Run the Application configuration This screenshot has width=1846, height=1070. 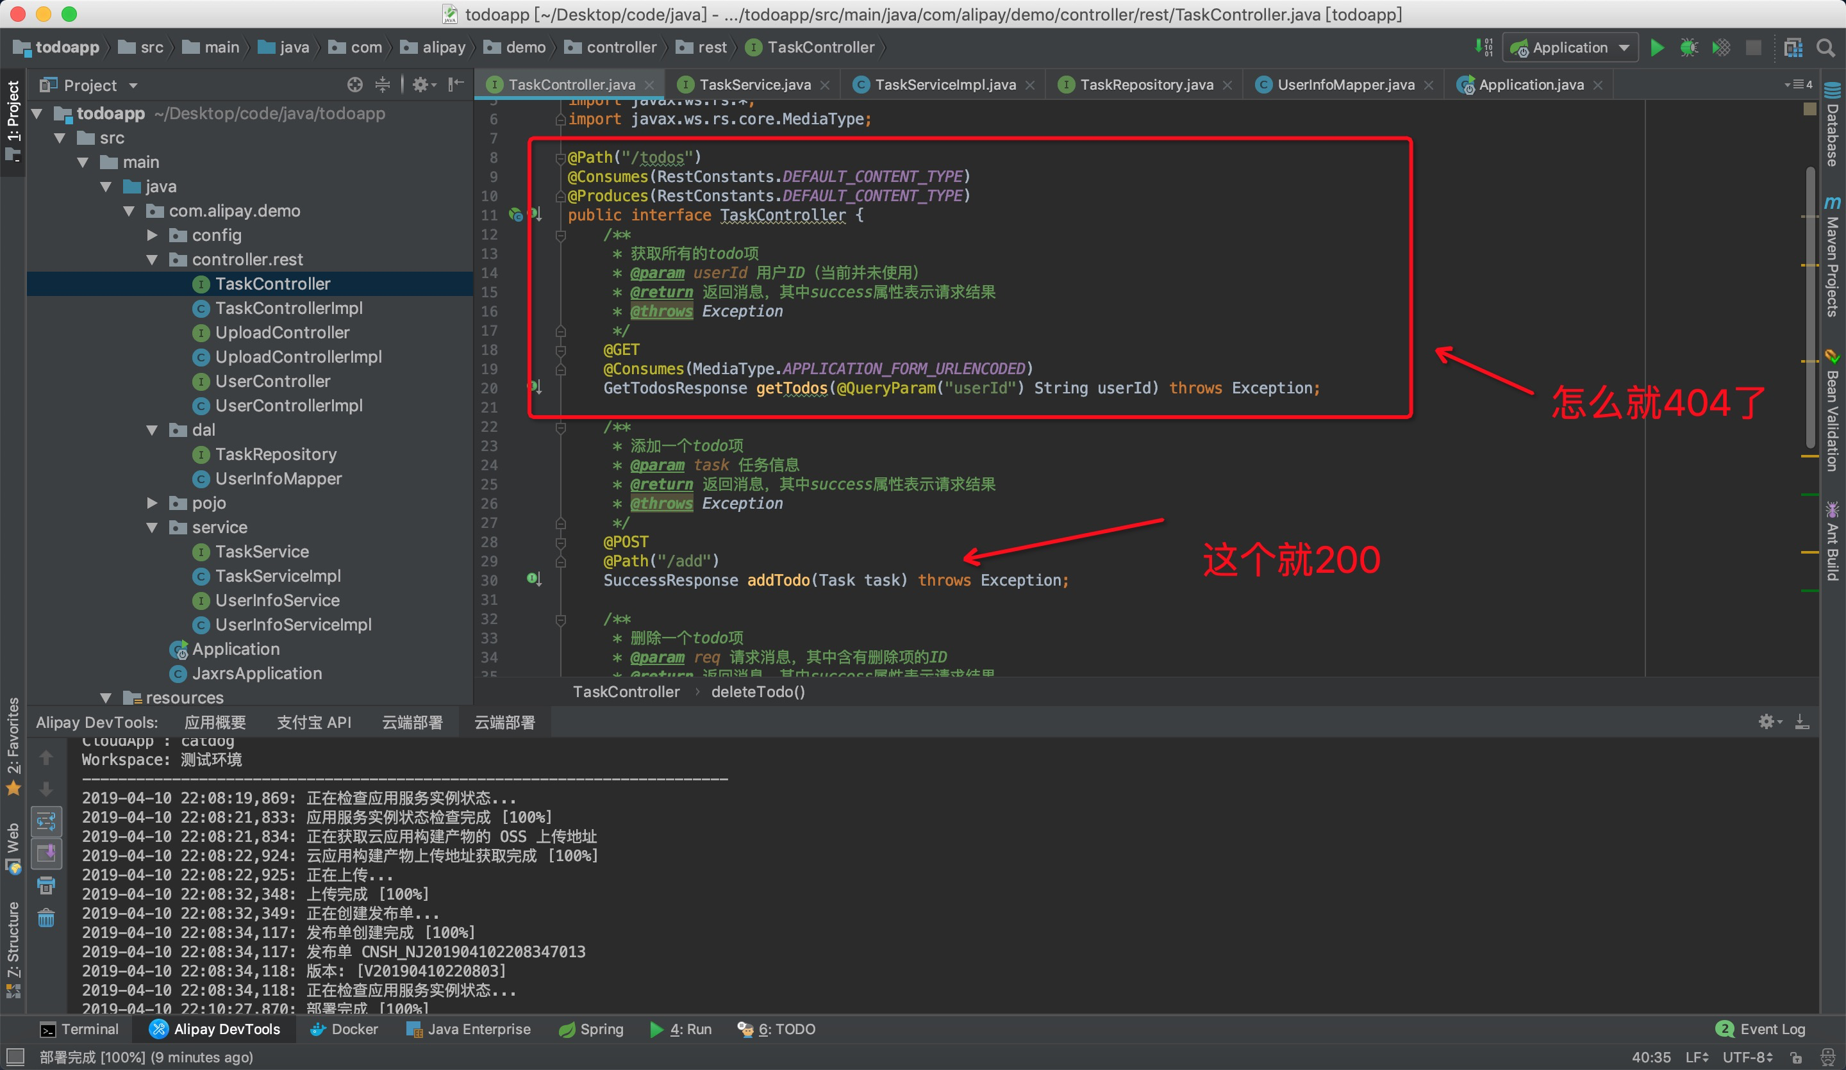[1657, 48]
